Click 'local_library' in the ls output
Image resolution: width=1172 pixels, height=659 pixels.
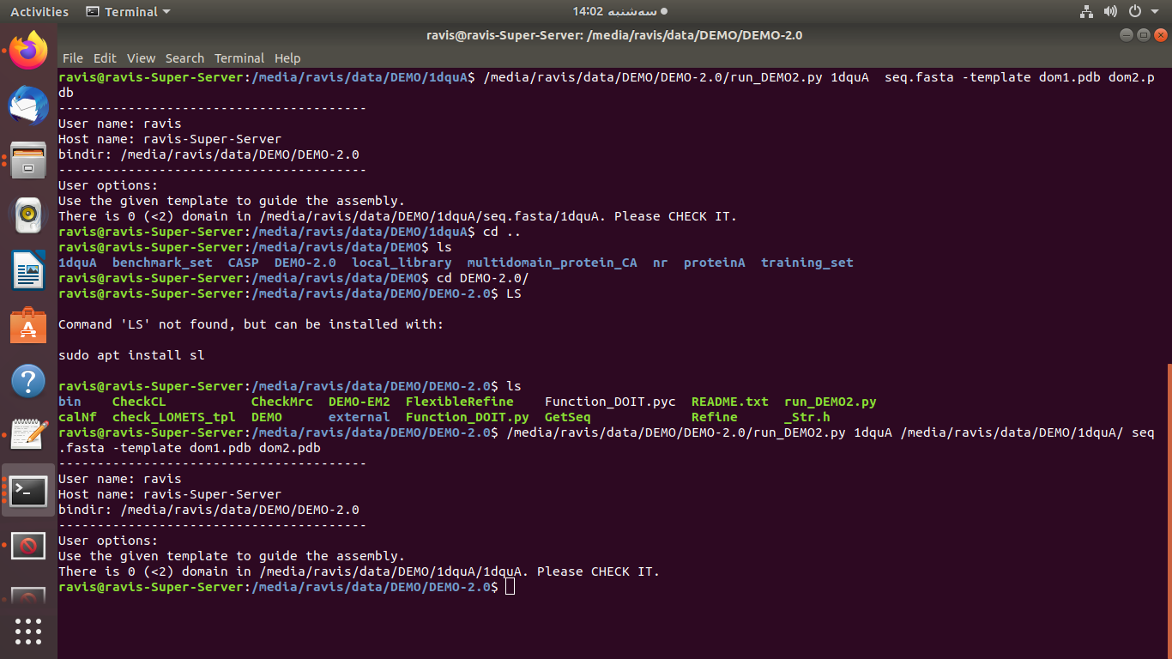402,263
